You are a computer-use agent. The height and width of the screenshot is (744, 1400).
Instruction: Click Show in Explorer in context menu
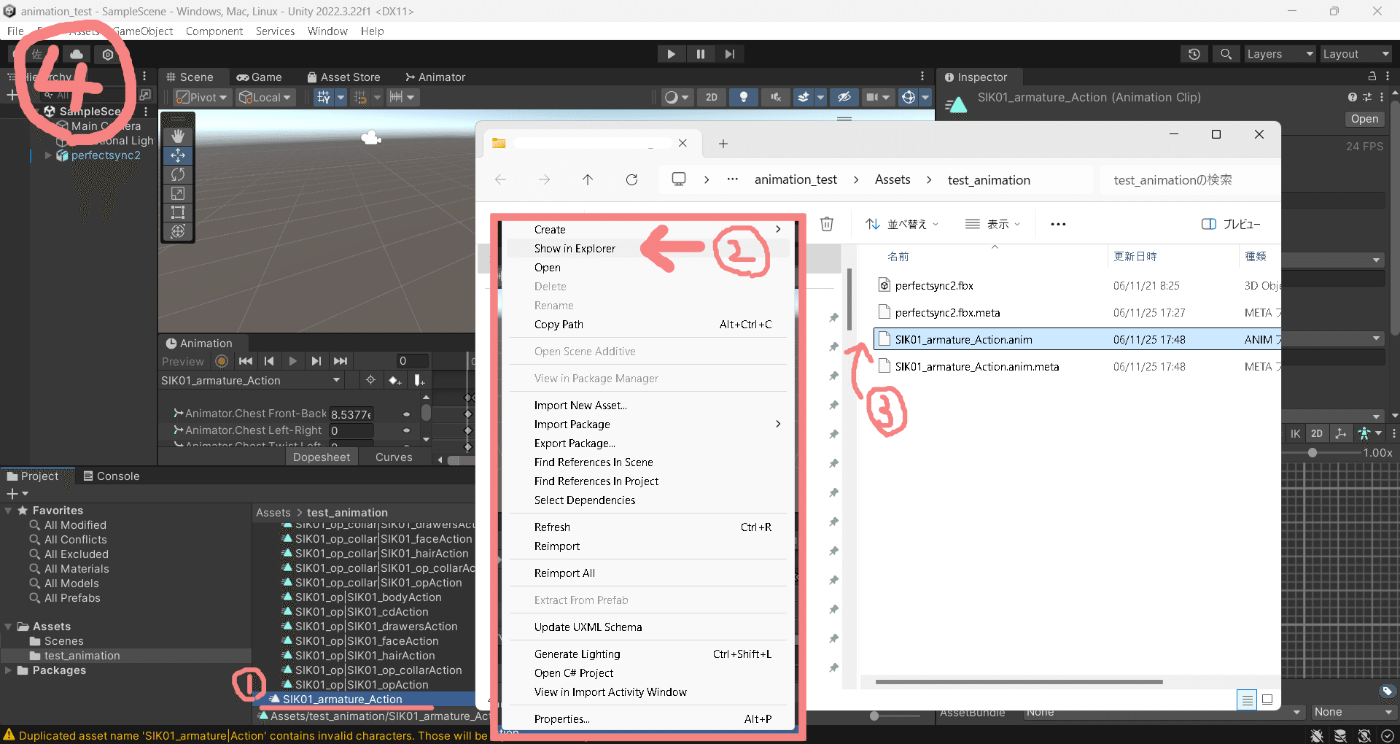574,248
